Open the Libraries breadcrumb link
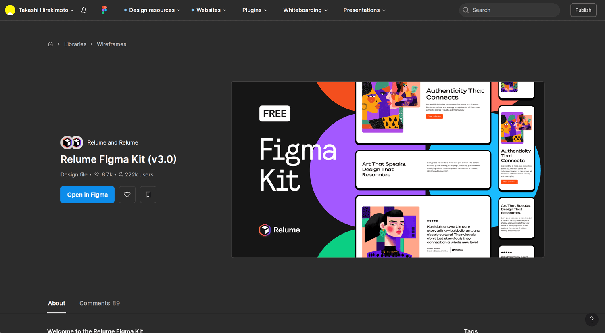This screenshot has height=333, width=605. [x=75, y=44]
